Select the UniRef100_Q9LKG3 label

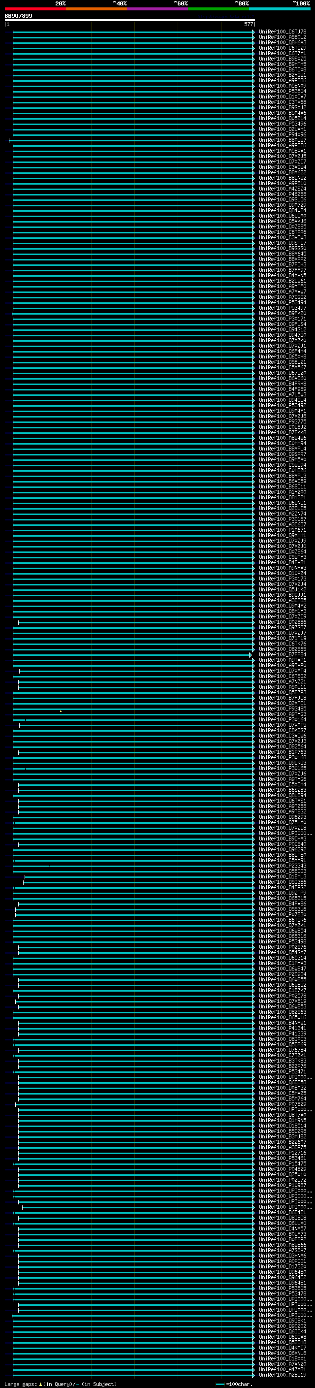283,763
